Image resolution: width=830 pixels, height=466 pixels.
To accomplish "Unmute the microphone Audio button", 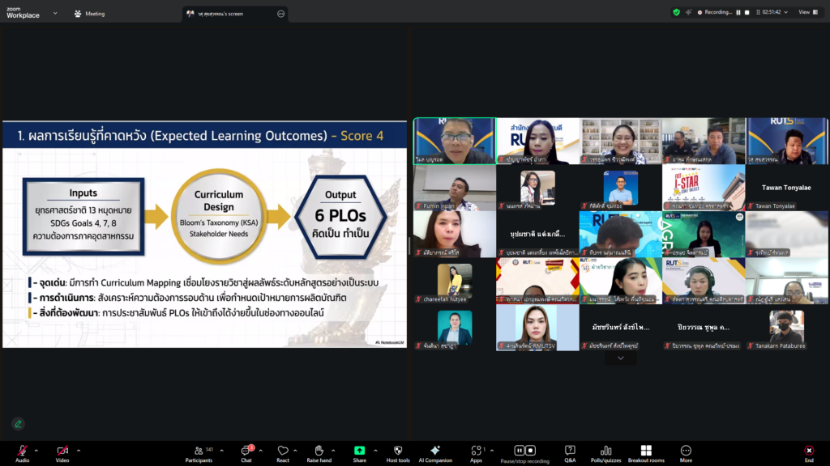I will tap(22, 451).
